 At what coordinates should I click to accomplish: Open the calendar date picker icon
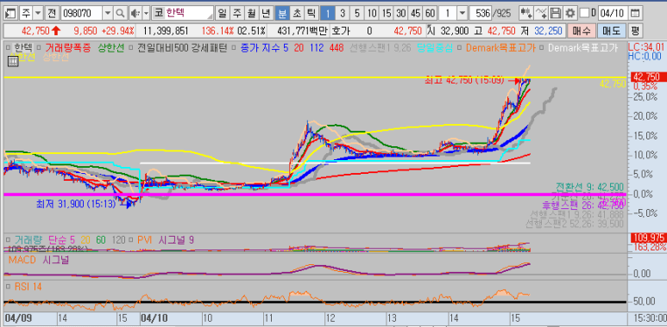pyautogui.click(x=635, y=13)
